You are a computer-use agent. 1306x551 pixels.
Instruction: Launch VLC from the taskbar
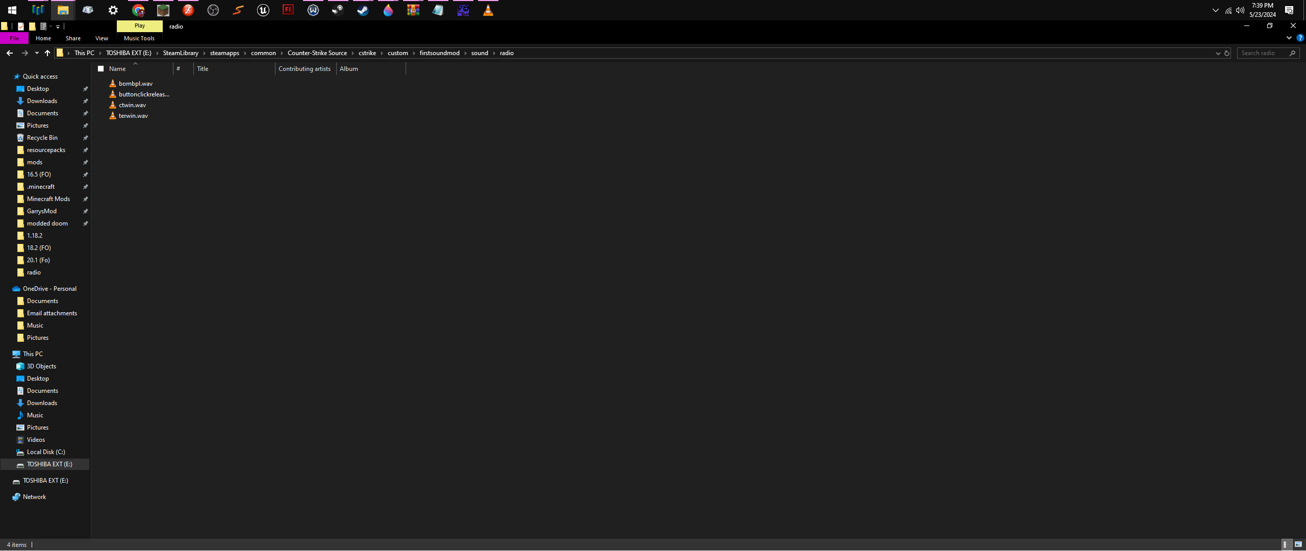488,10
